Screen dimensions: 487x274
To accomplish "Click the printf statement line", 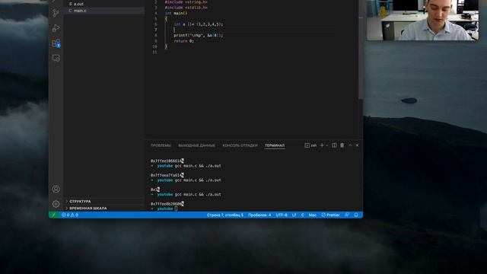I will pos(198,36).
